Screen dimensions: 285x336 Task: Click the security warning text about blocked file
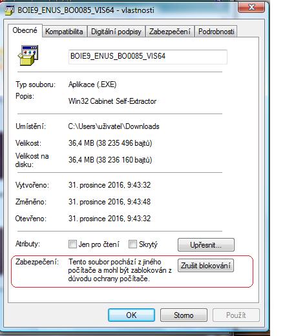tap(120, 270)
